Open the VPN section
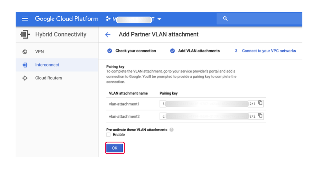 (39, 52)
